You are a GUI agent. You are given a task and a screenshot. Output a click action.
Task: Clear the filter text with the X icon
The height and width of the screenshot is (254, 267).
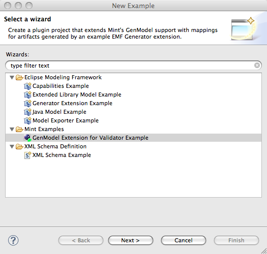coord(257,66)
